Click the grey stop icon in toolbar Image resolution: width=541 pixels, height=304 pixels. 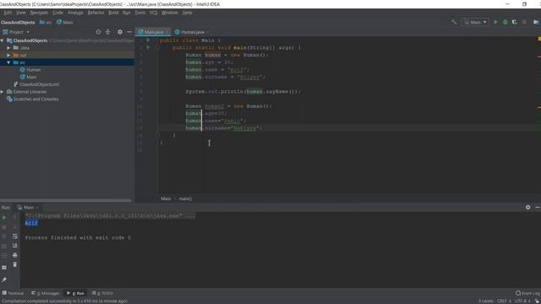(524, 22)
